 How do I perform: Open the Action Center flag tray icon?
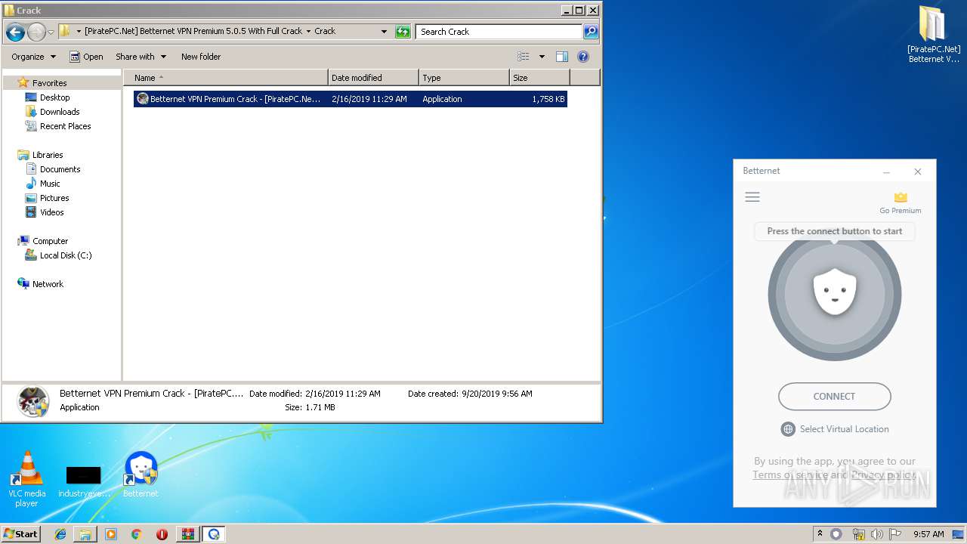894,534
